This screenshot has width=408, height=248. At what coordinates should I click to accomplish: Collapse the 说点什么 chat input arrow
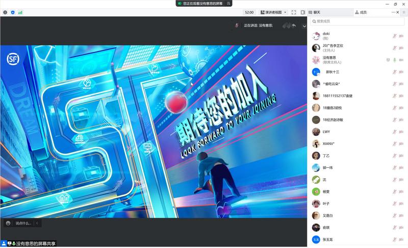(37, 223)
